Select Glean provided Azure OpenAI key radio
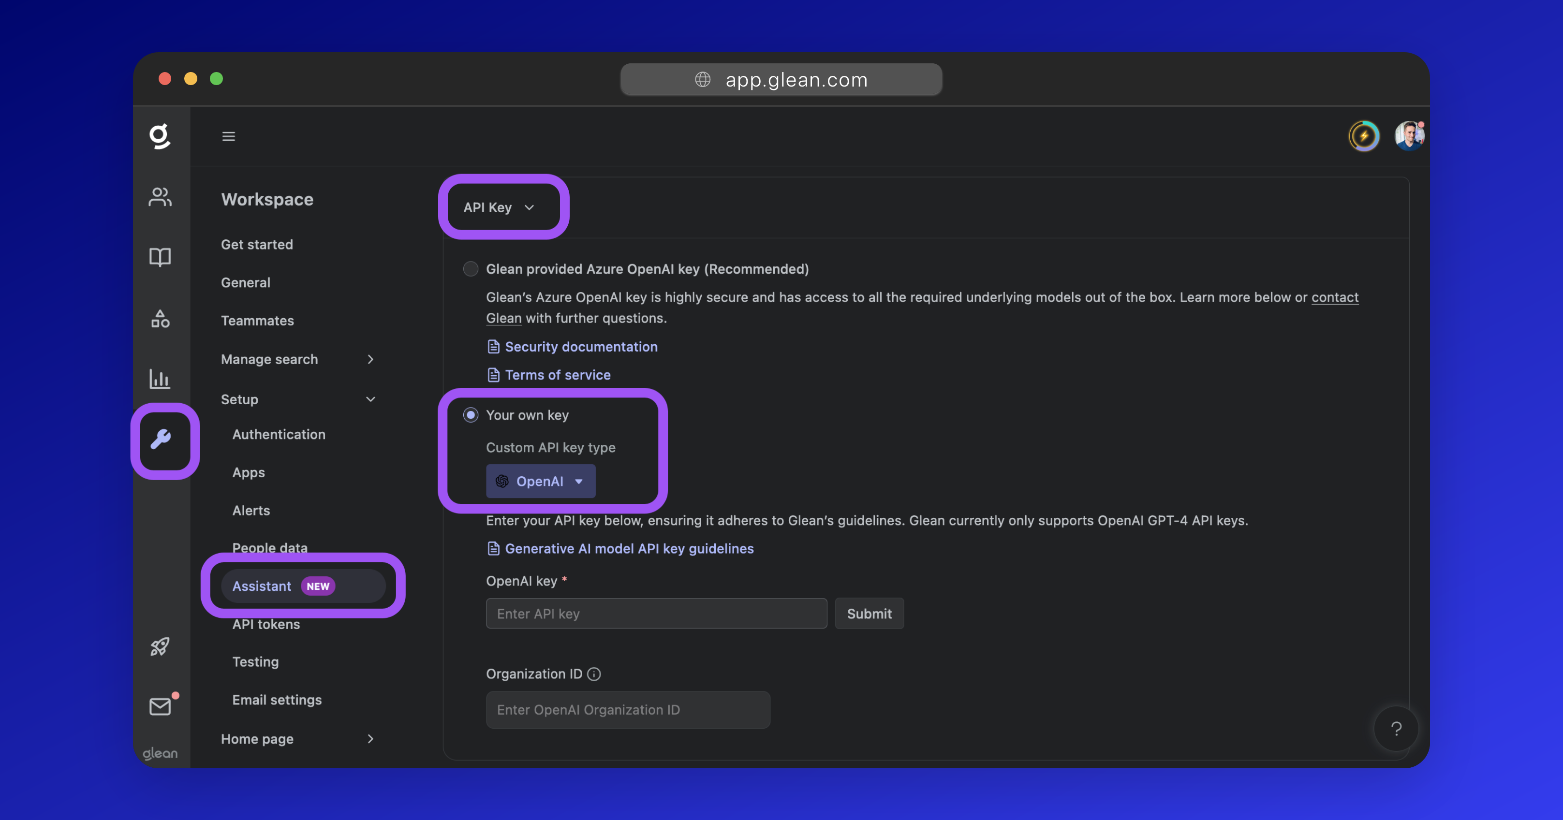Viewport: 1563px width, 820px height. pos(470,269)
